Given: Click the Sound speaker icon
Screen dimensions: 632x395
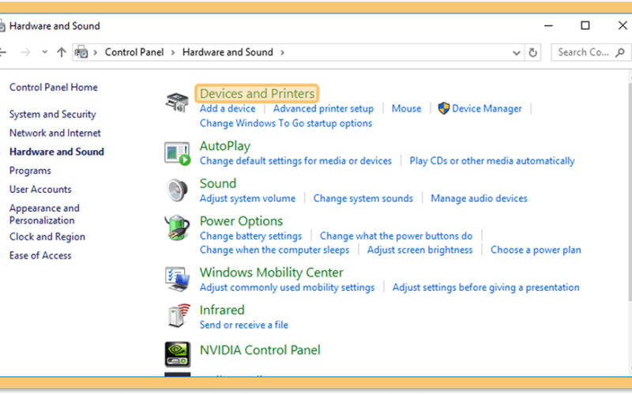Looking at the screenshot, I should point(177,190).
